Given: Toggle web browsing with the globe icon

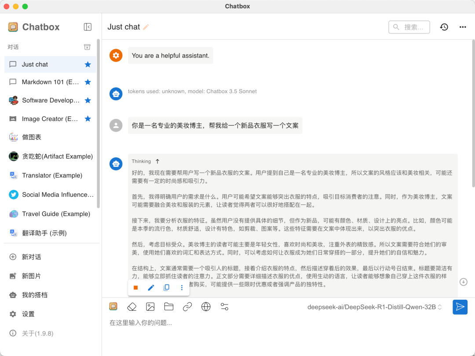Looking at the screenshot, I should tap(206, 307).
